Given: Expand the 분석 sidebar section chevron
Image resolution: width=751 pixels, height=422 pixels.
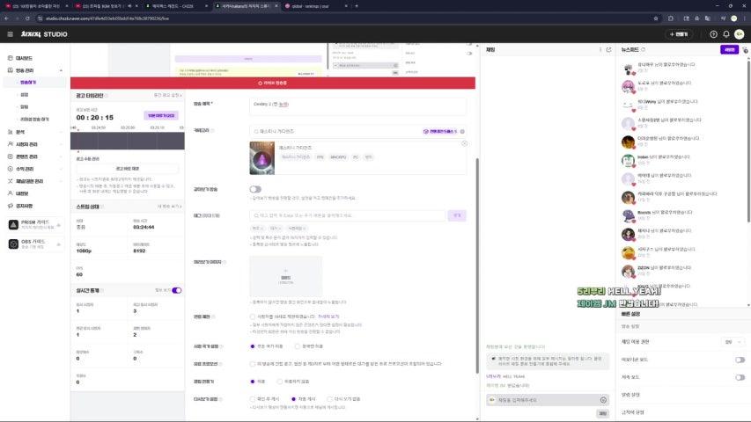Looking at the screenshot, I should click(61, 132).
